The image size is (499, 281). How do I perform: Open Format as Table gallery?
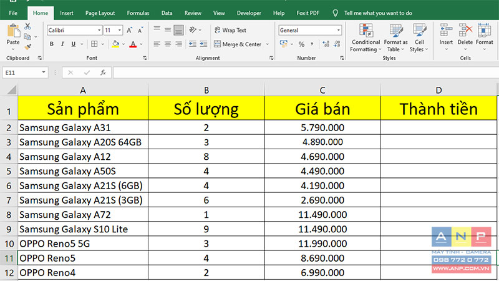(x=395, y=37)
